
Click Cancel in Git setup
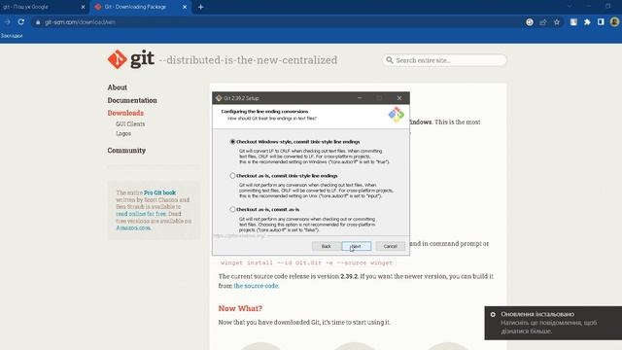pos(391,246)
